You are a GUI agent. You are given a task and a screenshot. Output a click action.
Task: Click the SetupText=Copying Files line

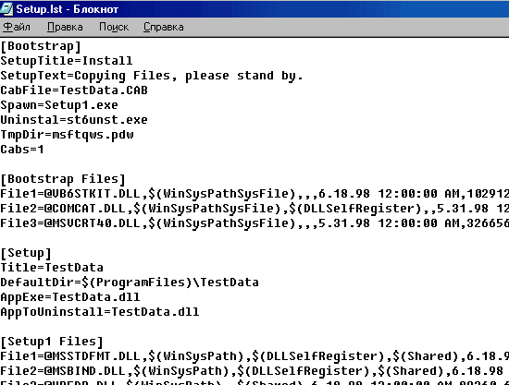(x=152, y=76)
